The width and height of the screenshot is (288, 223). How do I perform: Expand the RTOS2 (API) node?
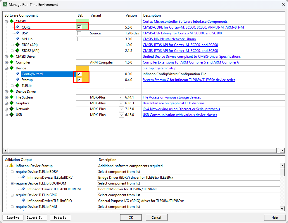pos(12,51)
